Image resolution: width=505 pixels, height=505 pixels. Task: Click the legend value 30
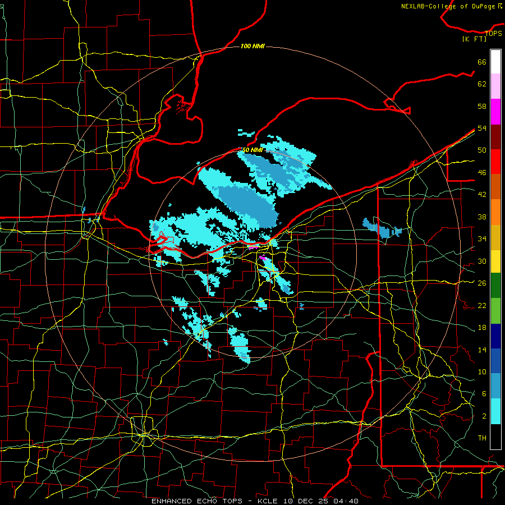point(482,261)
